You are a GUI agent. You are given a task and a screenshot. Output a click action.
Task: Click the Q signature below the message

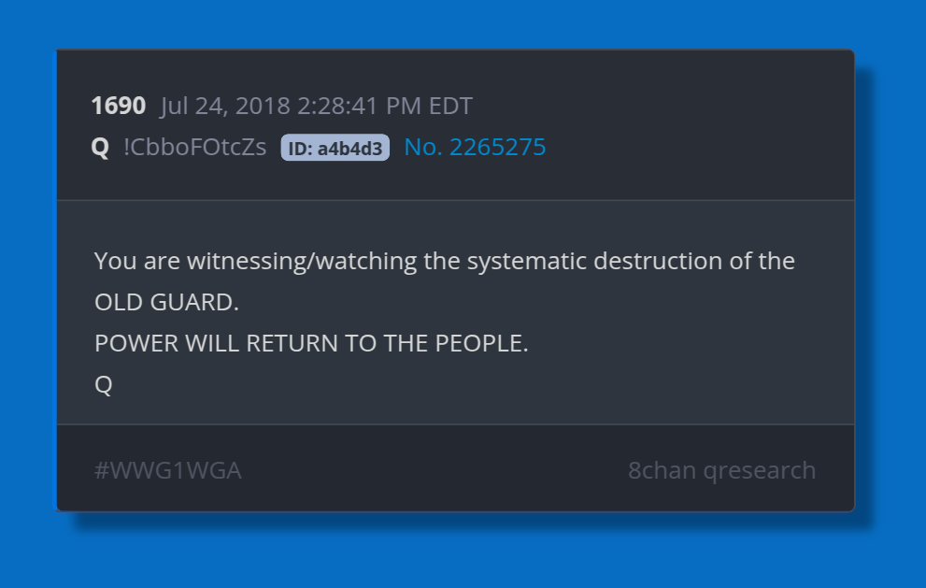click(x=104, y=385)
